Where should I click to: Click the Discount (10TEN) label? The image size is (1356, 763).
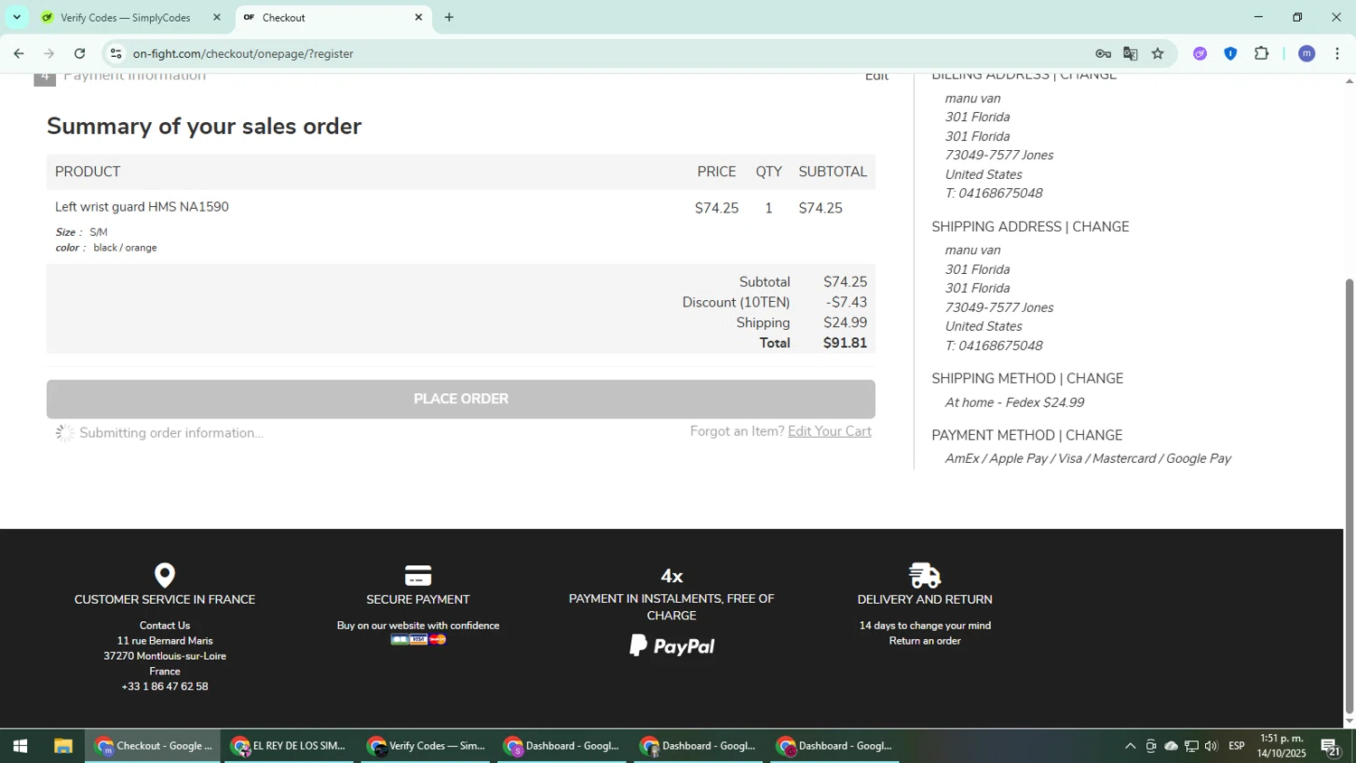736,302
